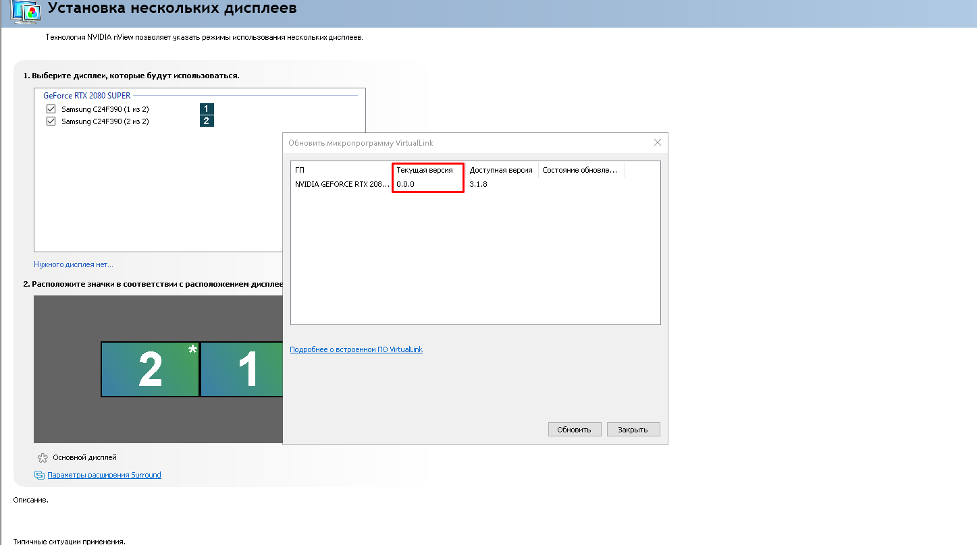
Task: Uncheck Samsung C24F390 (1 из 2)
Action: coord(51,109)
